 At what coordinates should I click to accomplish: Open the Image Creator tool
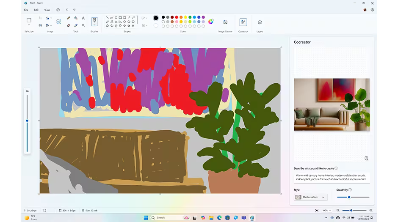(225, 22)
